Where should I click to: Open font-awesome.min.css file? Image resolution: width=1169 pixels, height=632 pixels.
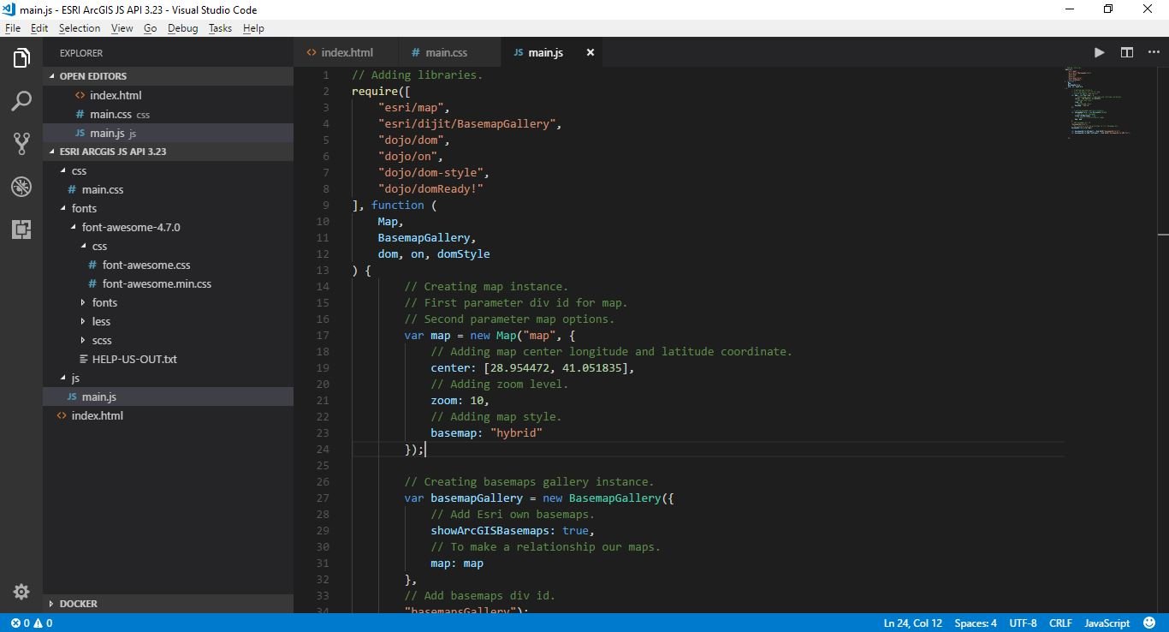click(168, 283)
